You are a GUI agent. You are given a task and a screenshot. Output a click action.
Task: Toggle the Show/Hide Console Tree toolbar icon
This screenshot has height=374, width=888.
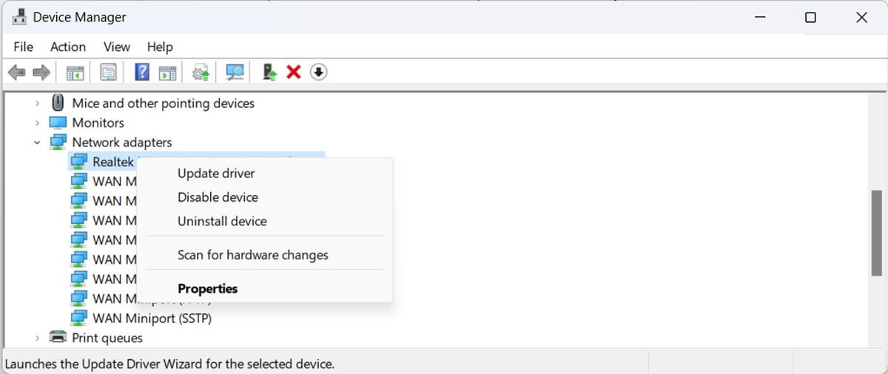coord(75,72)
